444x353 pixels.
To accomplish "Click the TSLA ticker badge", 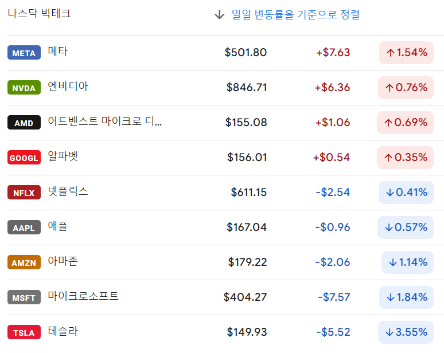I will click(24, 332).
